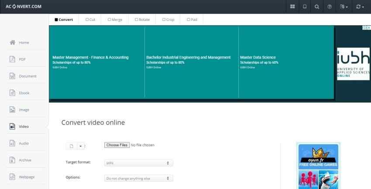The width and height of the screenshot is (371, 189).
Task: Expand the language dropdown in header
Action: (x=344, y=7)
